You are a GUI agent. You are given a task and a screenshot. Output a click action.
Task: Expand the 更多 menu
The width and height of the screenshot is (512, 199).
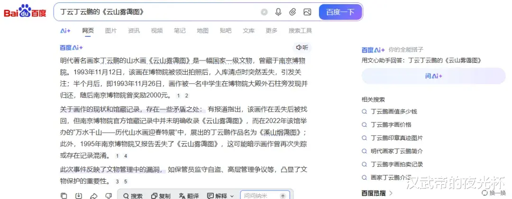[x=271, y=31]
